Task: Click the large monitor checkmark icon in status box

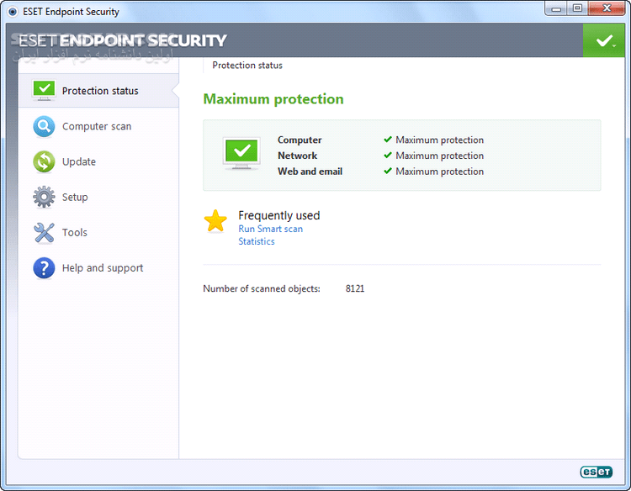Action: pos(241,153)
